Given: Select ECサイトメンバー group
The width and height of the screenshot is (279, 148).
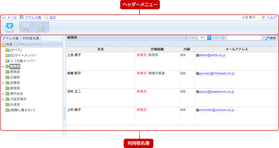Looking at the screenshot, I should point(23,55).
